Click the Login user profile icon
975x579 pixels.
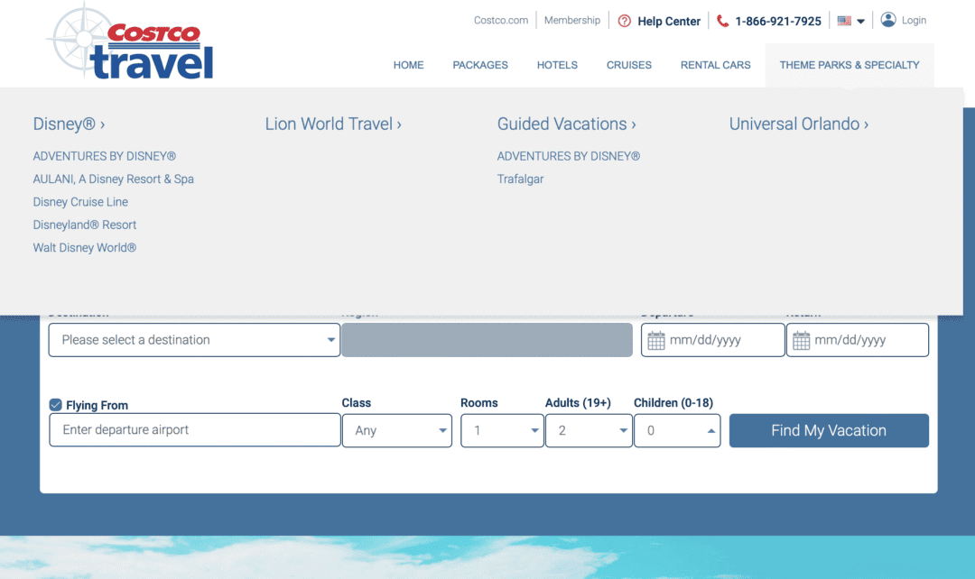tap(888, 20)
